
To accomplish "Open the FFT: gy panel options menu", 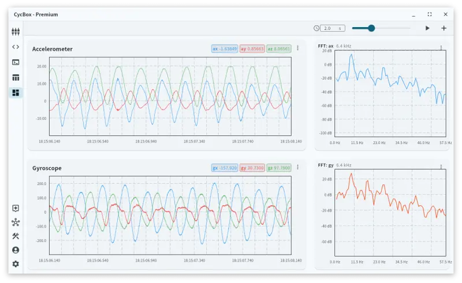I will pyautogui.click(x=441, y=167).
